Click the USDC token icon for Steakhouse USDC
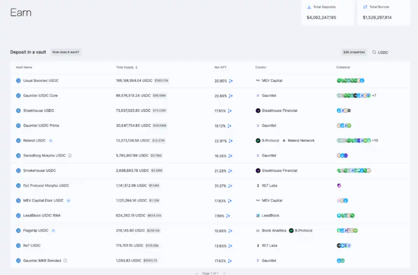The width and height of the screenshot is (418, 275). tap(18, 111)
